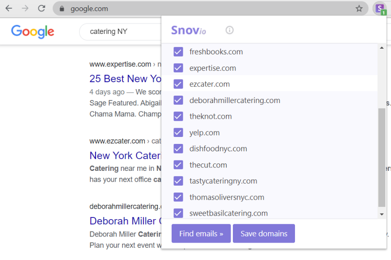Click the Save domains button
391x260 pixels.
click(264, 233)
